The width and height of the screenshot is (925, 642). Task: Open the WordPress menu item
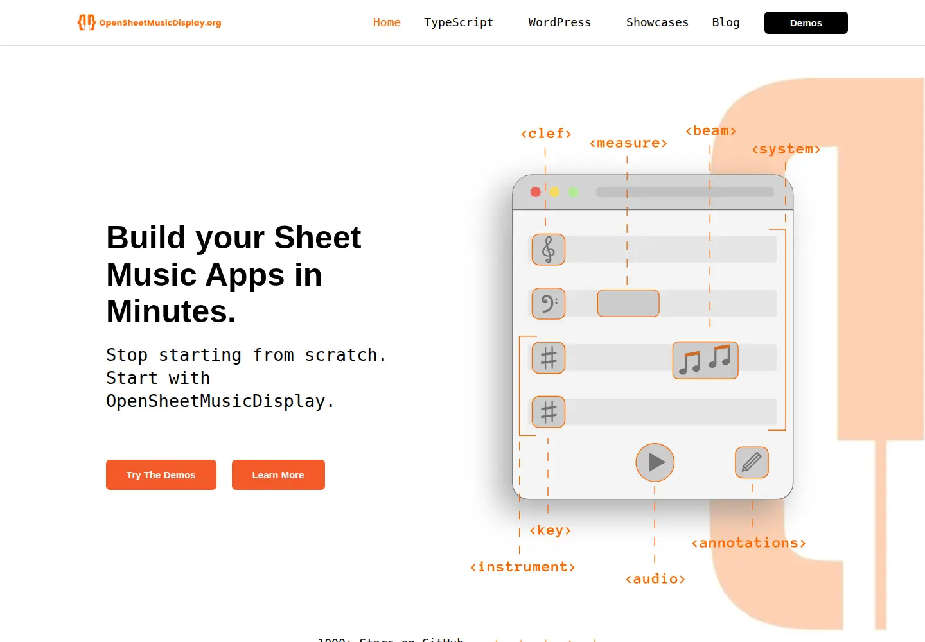(x=559, y=22)
